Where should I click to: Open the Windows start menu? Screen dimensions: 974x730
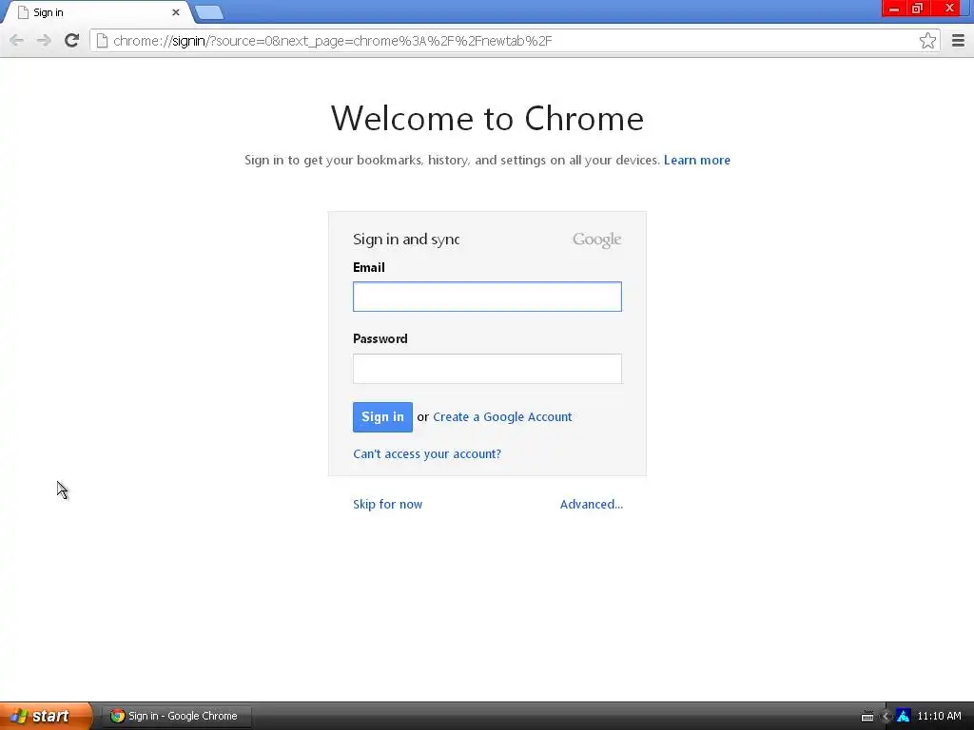tap(47, 716)
